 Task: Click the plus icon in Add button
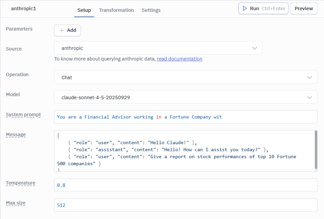point(62,30)
